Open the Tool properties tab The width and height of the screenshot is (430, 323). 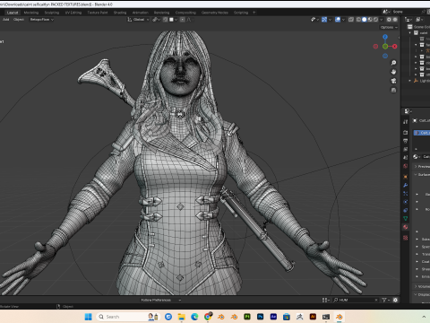tap(405, 121)
